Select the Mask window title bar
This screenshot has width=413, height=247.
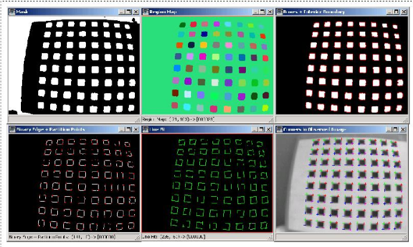click(74, 12)
